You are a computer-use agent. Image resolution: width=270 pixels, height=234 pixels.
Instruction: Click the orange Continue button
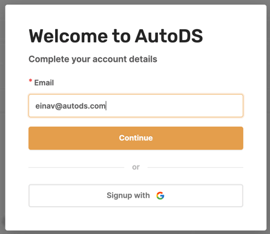pos(136,138)
